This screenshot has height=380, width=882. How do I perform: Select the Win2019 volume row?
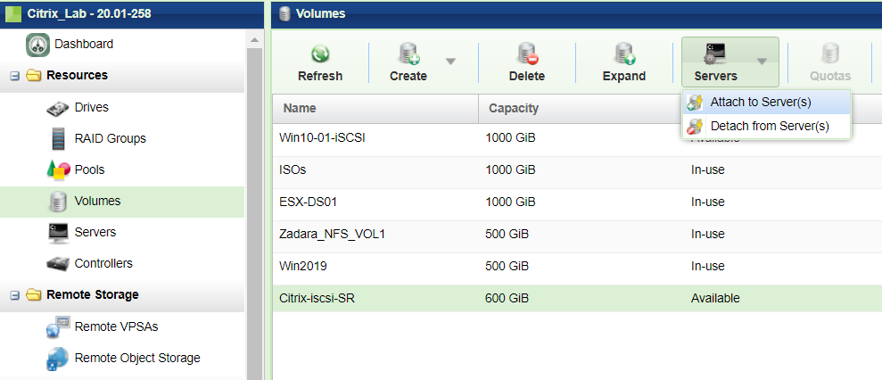coord(577,267)
